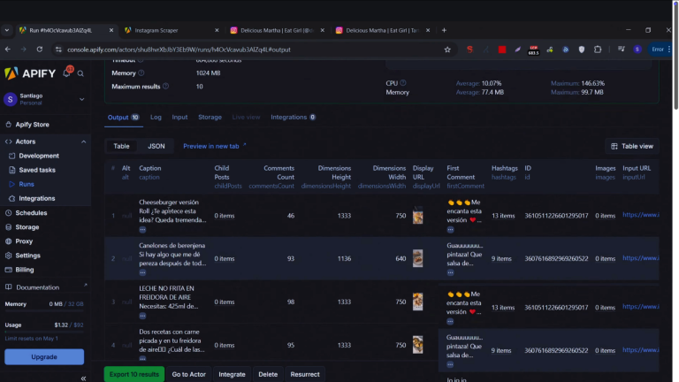The width and height of the screenshot is (679, 382).
Task: Click Export 10 results button
Action: [x=134, y=374]
